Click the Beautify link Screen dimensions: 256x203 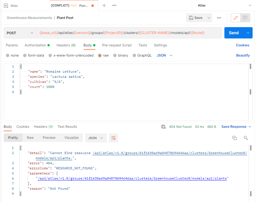(x=243, y=55)
